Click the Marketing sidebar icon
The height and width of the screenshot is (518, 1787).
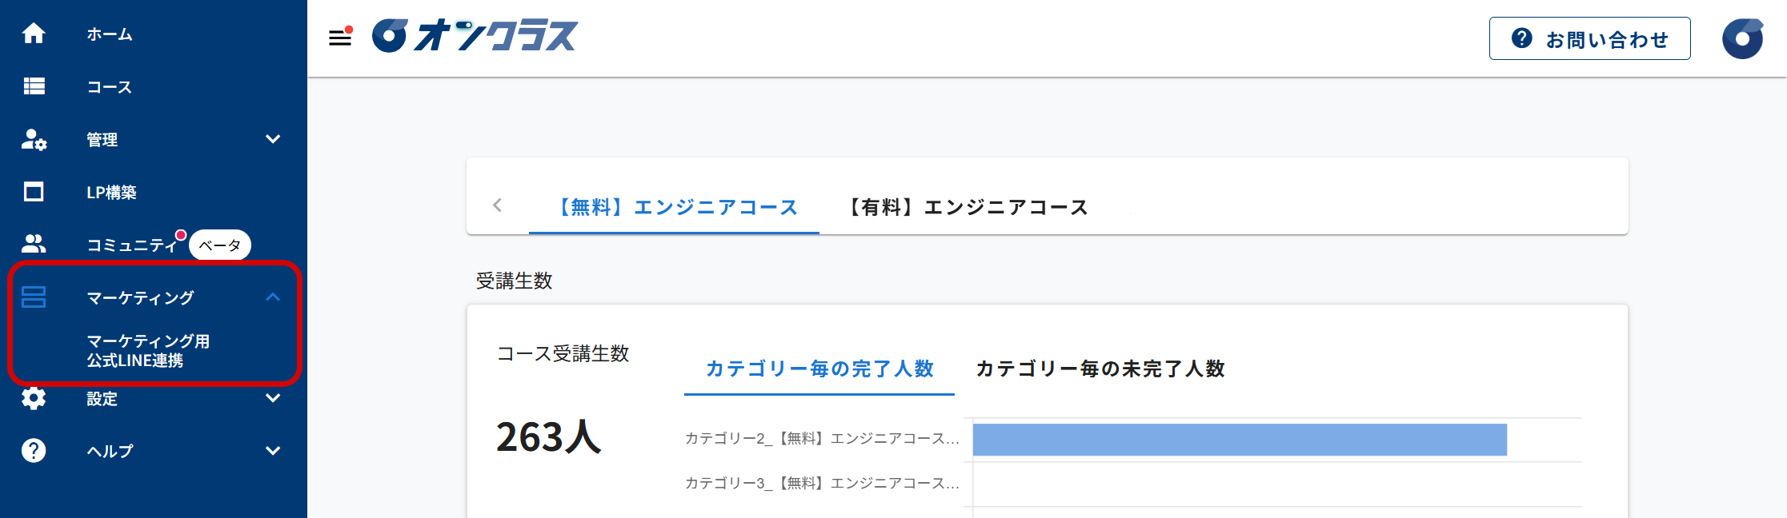pos(34,297)
